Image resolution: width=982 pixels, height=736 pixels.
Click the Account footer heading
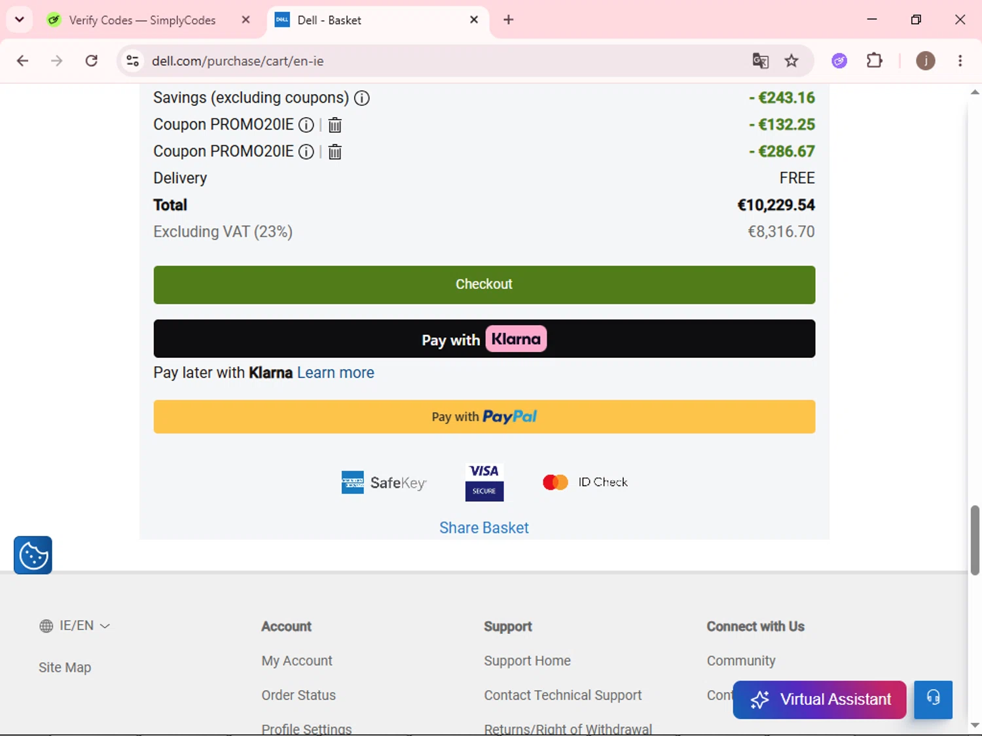pos(286,627)
